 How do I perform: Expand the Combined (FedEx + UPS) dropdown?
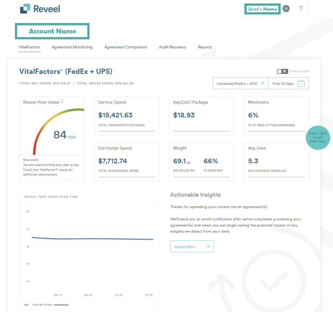[x=240, y=83]
